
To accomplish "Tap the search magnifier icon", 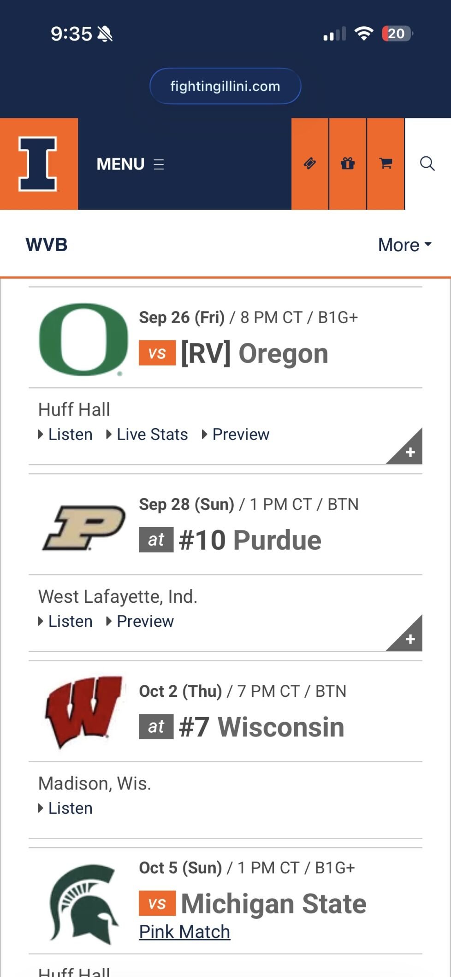I will [427, 164].
